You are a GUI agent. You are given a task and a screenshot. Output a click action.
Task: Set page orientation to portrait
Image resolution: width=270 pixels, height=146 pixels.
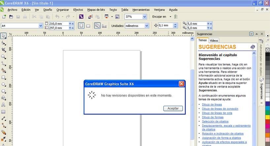tap(81, 26)
